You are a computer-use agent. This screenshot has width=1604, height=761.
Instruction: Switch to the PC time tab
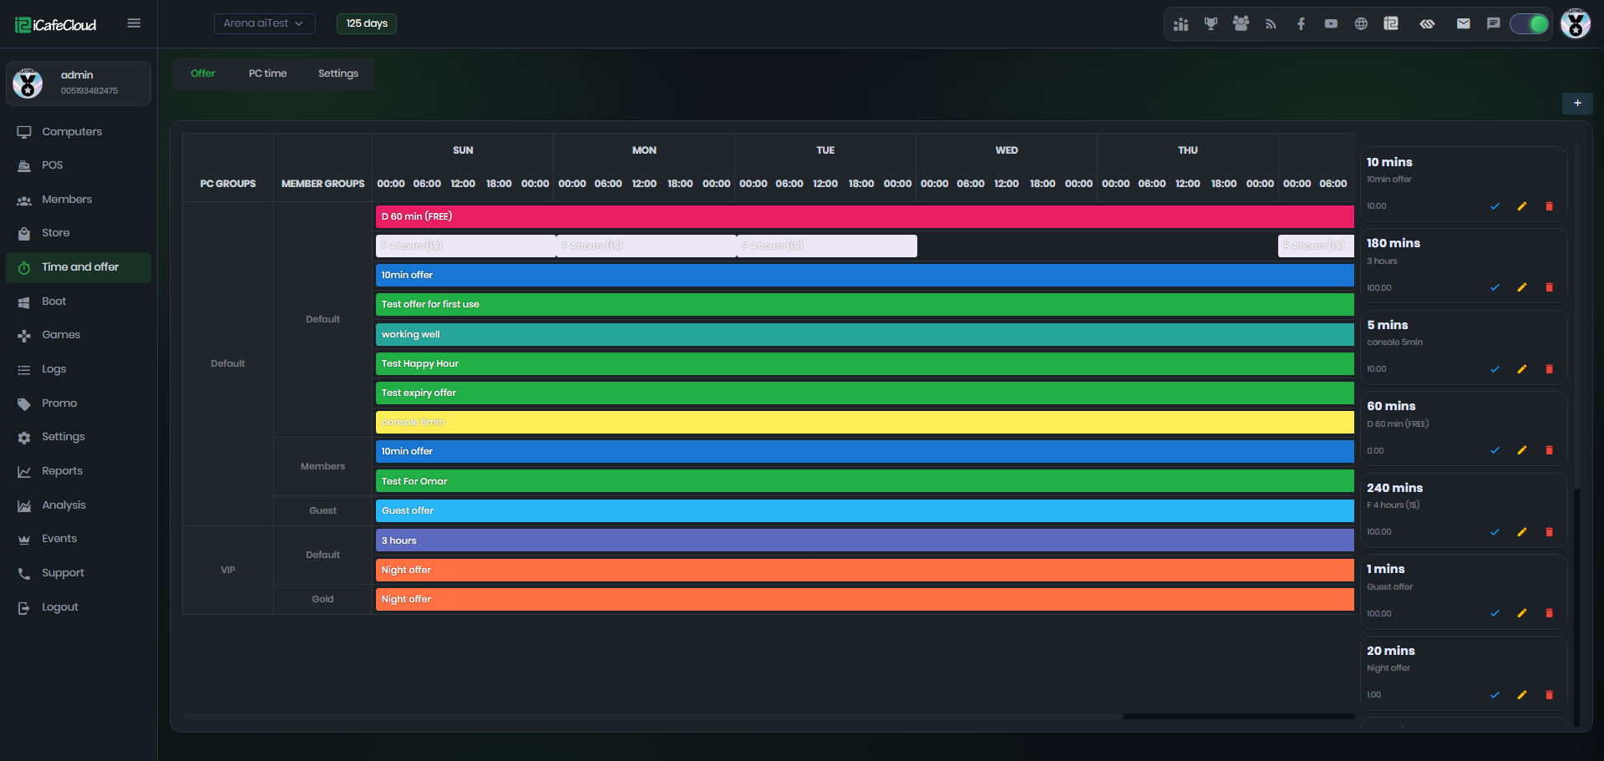[x=267, y=74]
